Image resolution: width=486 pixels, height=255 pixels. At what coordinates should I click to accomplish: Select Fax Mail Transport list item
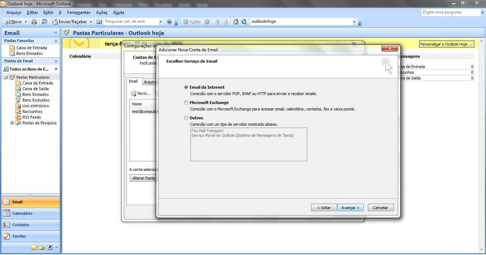click(x=207, y=131)
